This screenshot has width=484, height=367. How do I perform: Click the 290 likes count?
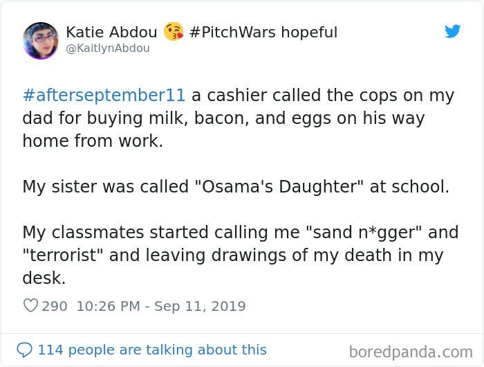point(55,306)
